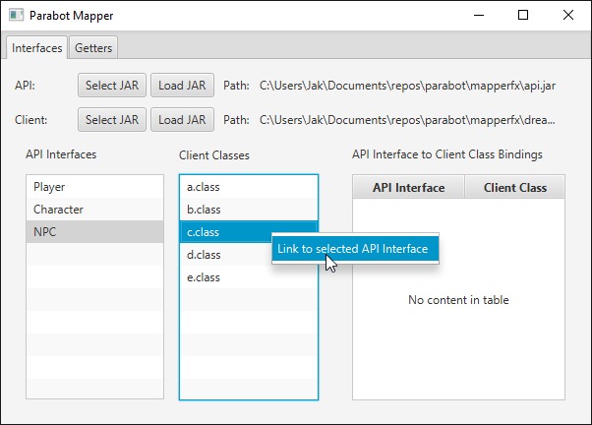Switch to the Getters tab
This screenshot has height=425, width=592.
click(93, 48)
